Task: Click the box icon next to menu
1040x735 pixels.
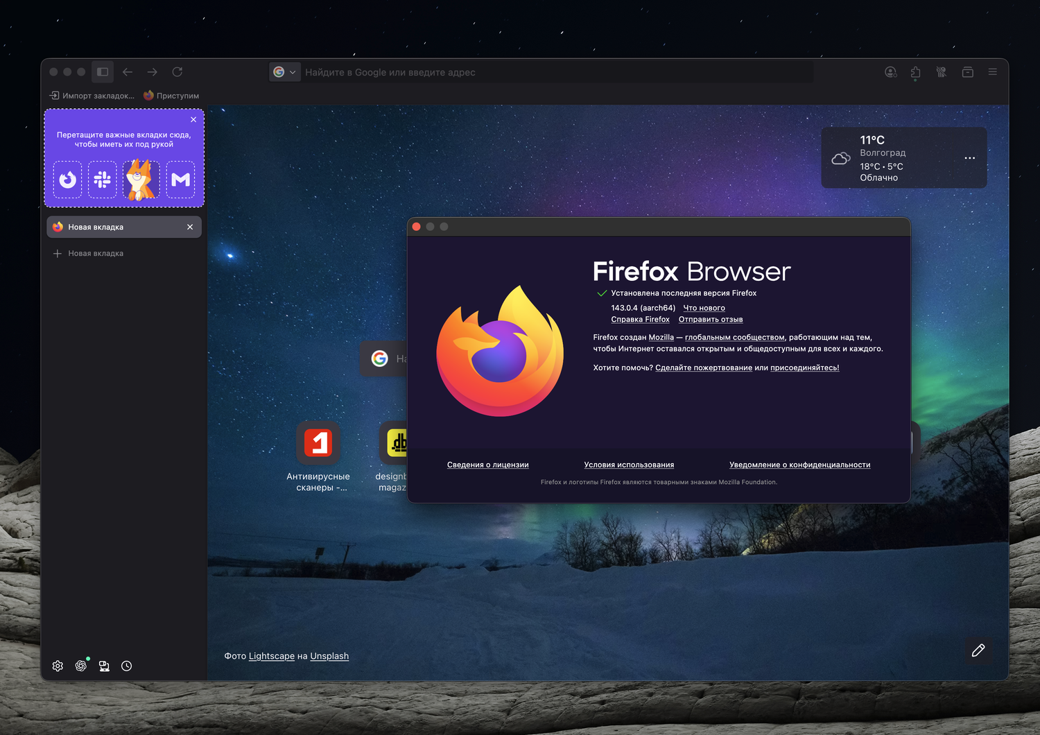Action: point(968,72)
